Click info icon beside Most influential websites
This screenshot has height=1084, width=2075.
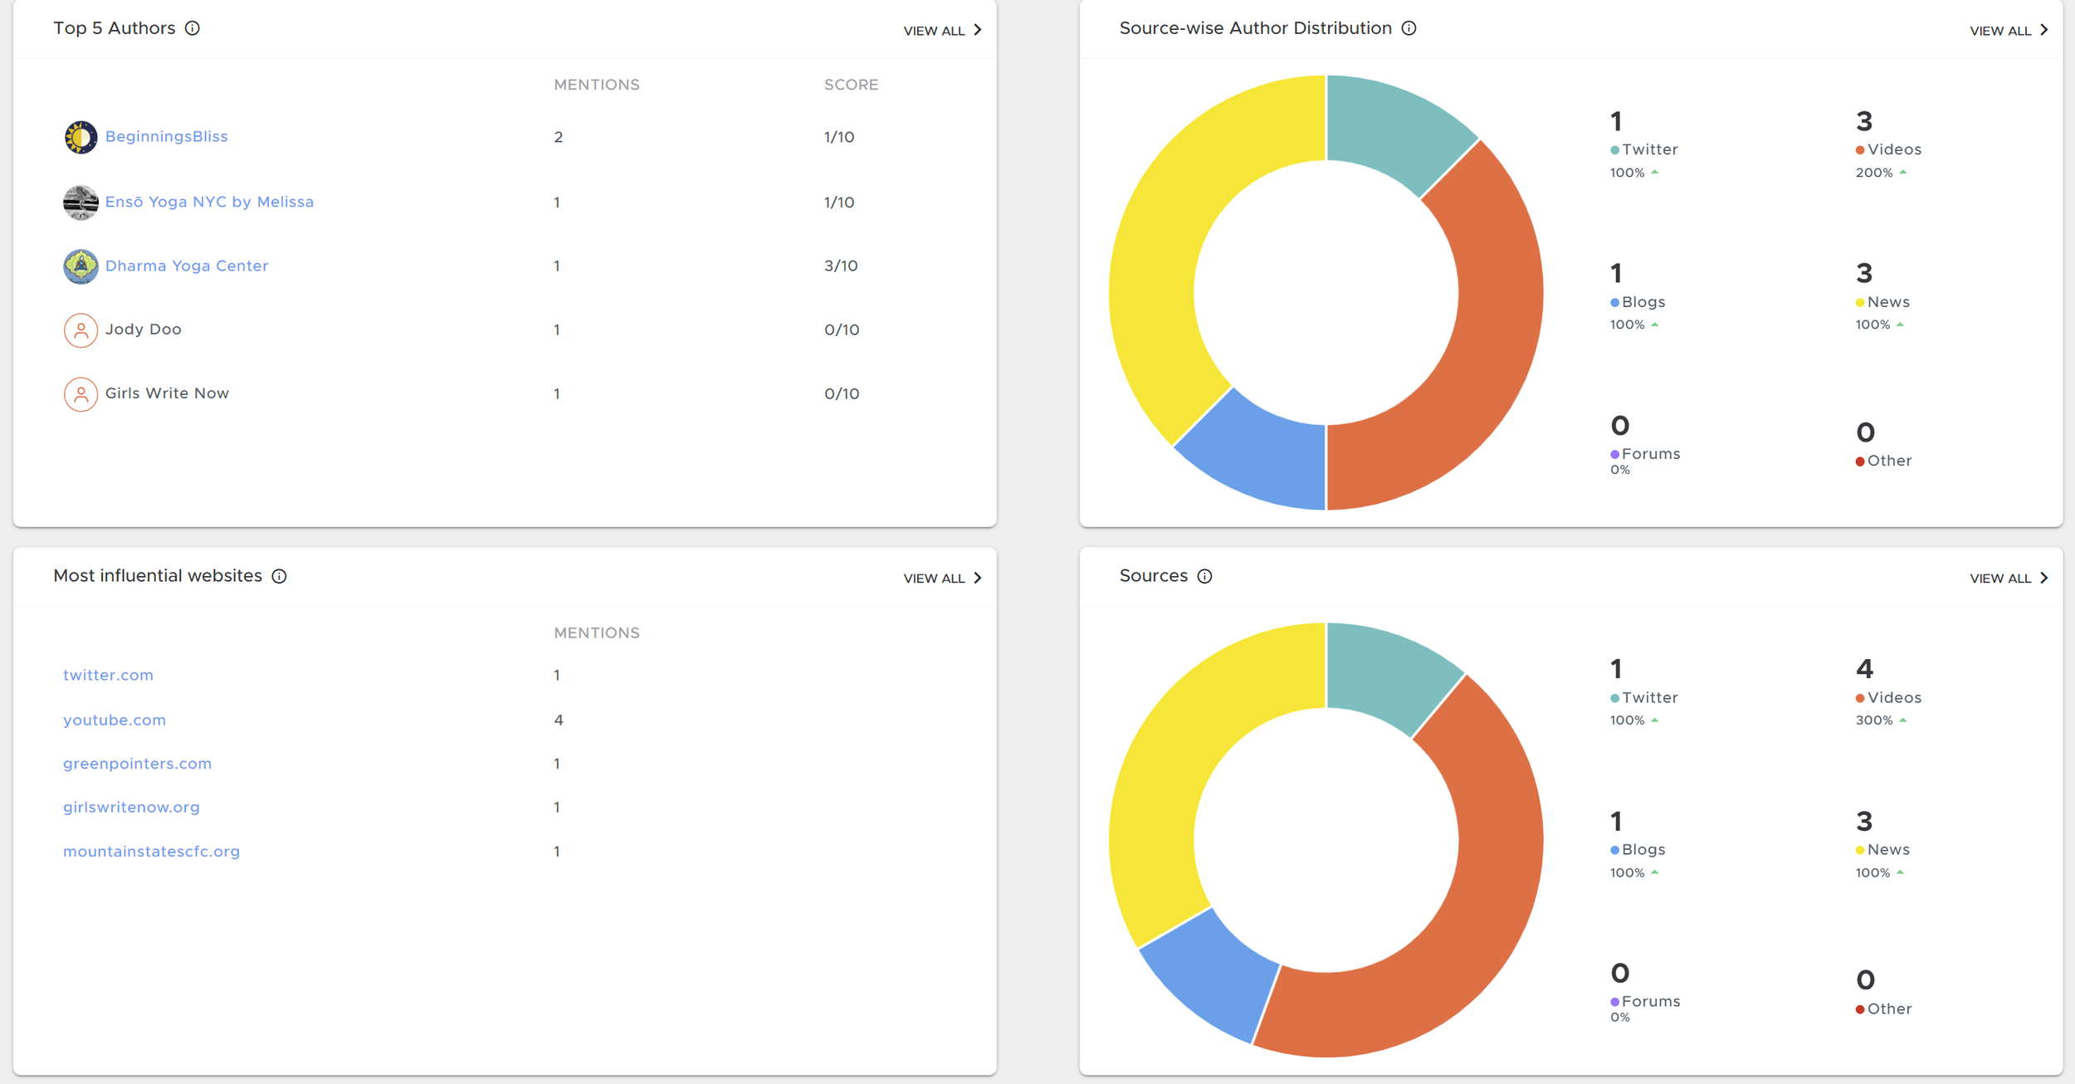[x=279, y=576]
